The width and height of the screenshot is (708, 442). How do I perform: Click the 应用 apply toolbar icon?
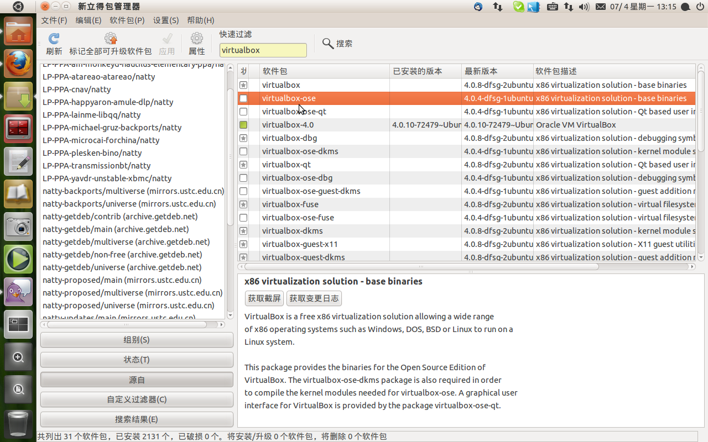[166, 39]
